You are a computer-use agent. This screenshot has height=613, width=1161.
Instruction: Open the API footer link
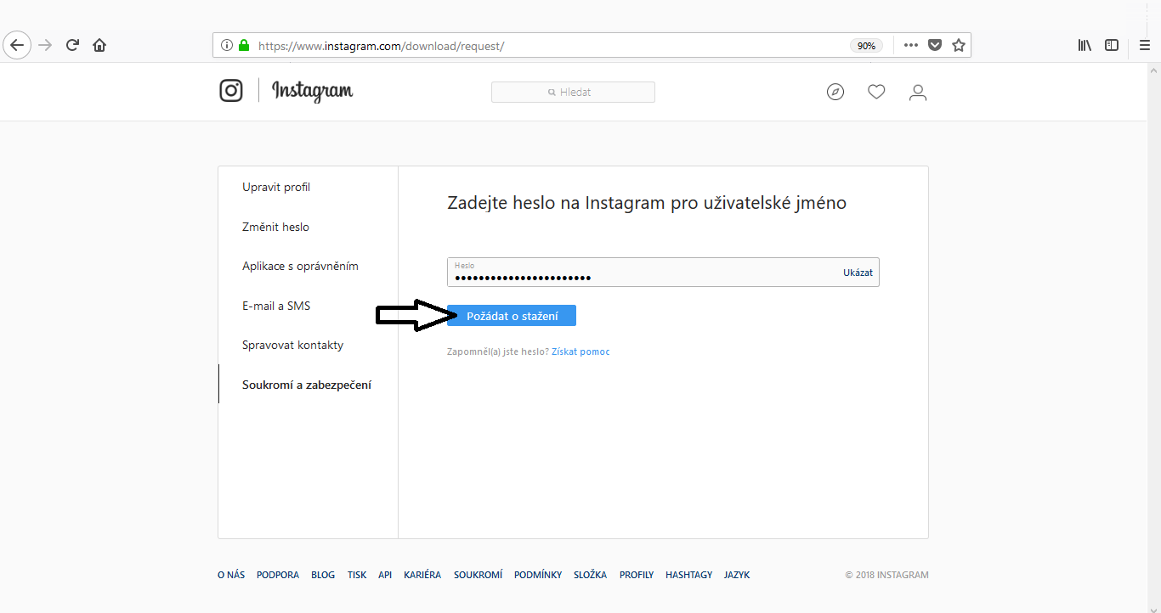pyautogui.click(x=385, y=575)
